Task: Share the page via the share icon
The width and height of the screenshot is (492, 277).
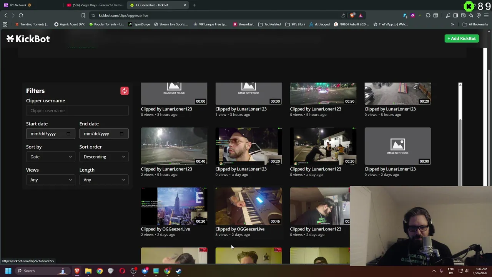Action: pyautogui.click(x=342, y=15)
